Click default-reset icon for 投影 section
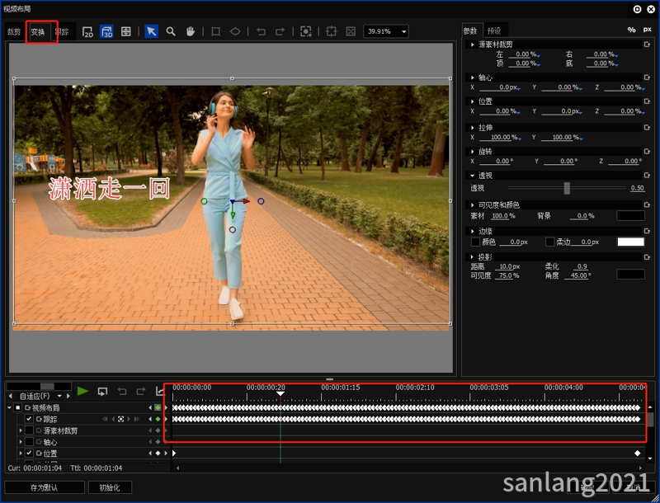Viewport: 660px width, 503px height. (x=647, y=257)
